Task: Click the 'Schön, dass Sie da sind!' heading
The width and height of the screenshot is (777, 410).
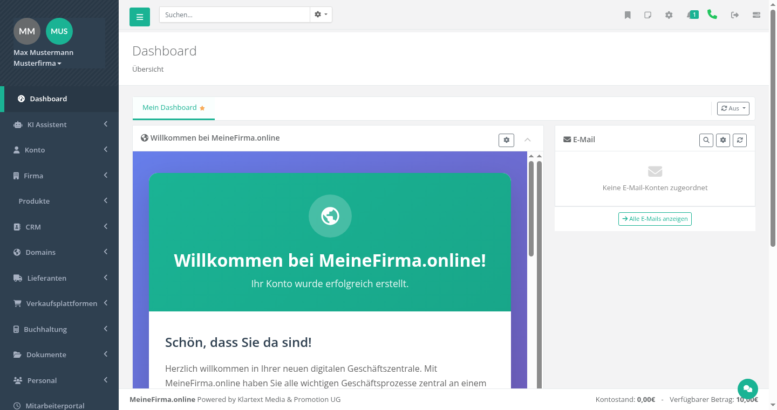Action: coord(238,342)
